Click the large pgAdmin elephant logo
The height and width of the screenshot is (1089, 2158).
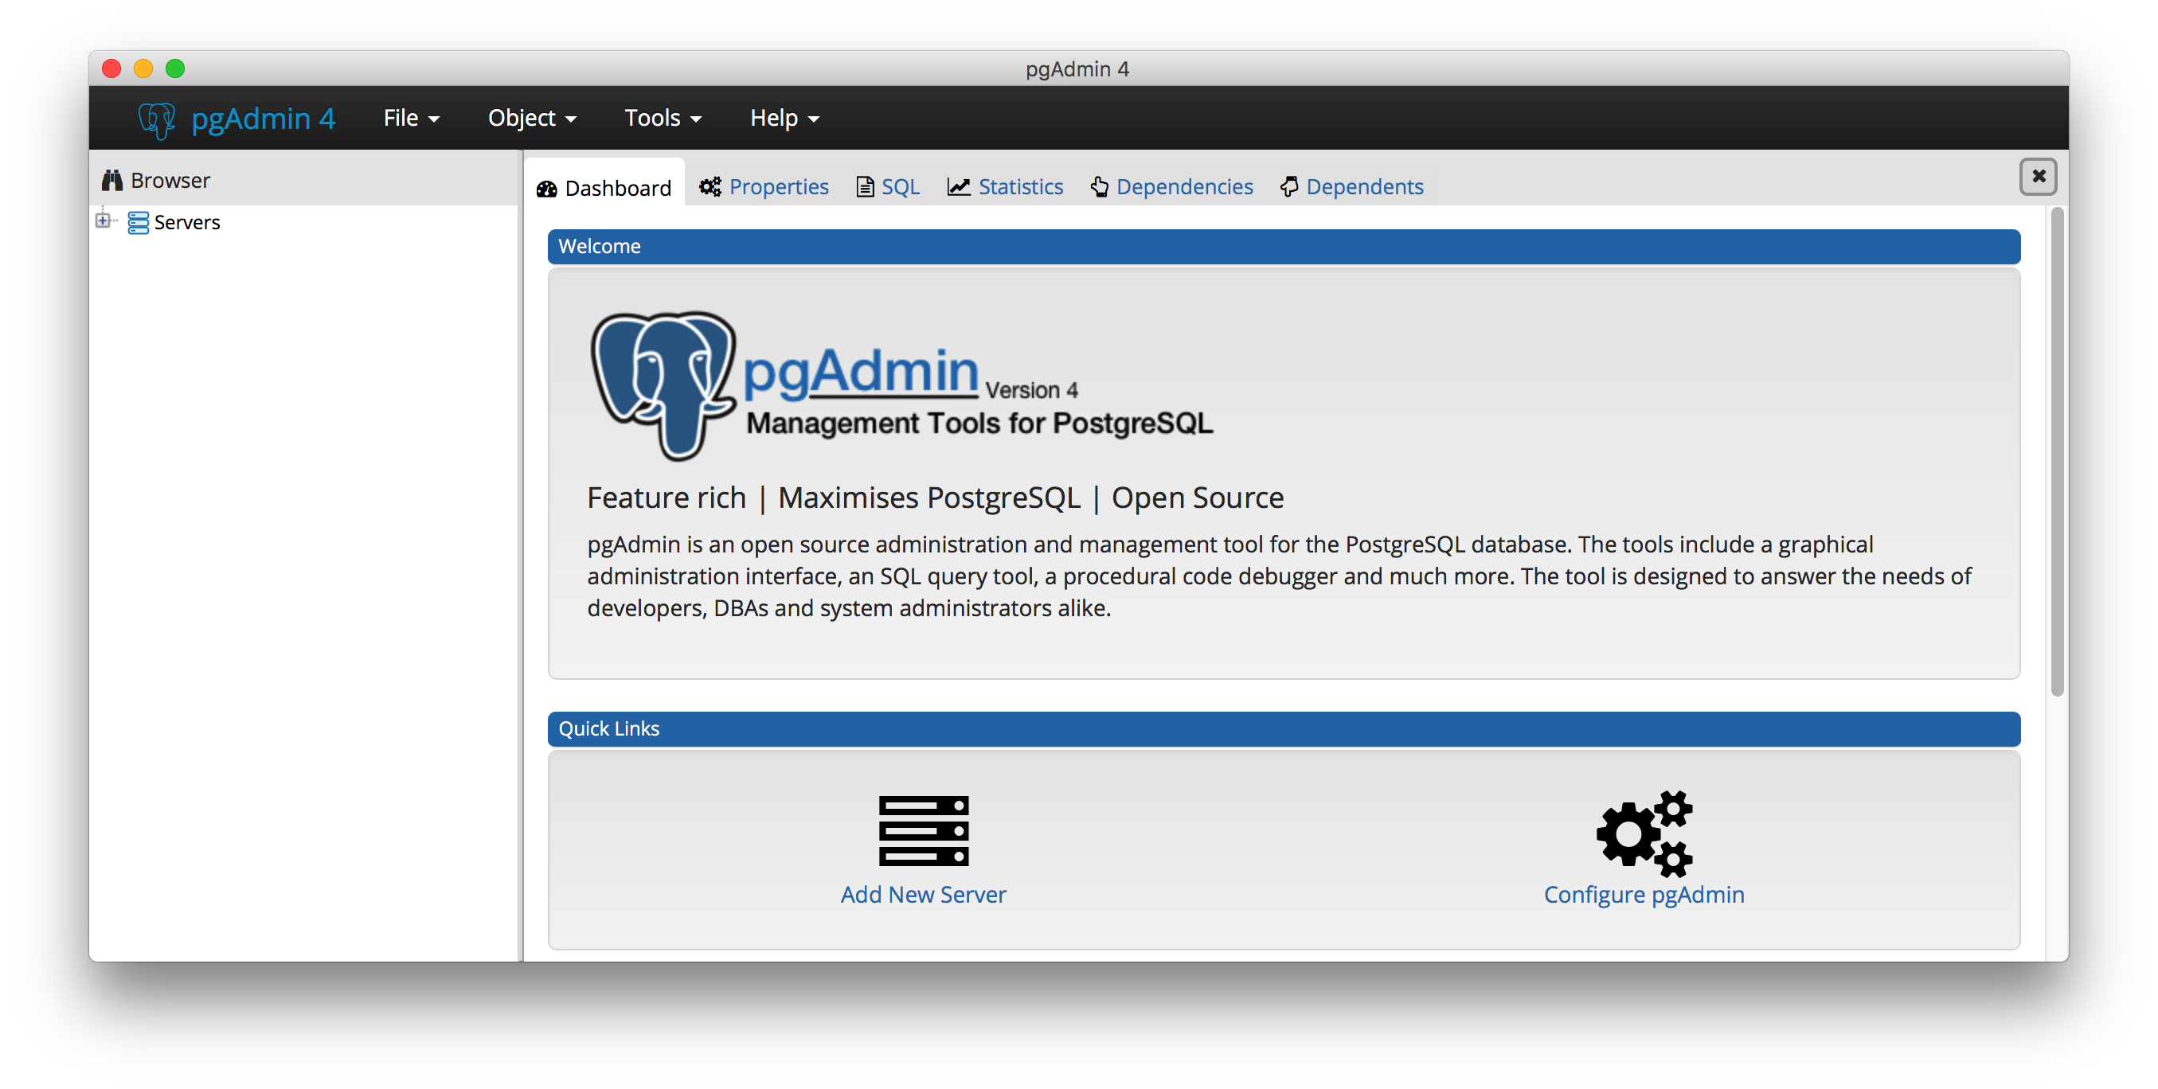(663, 384)
